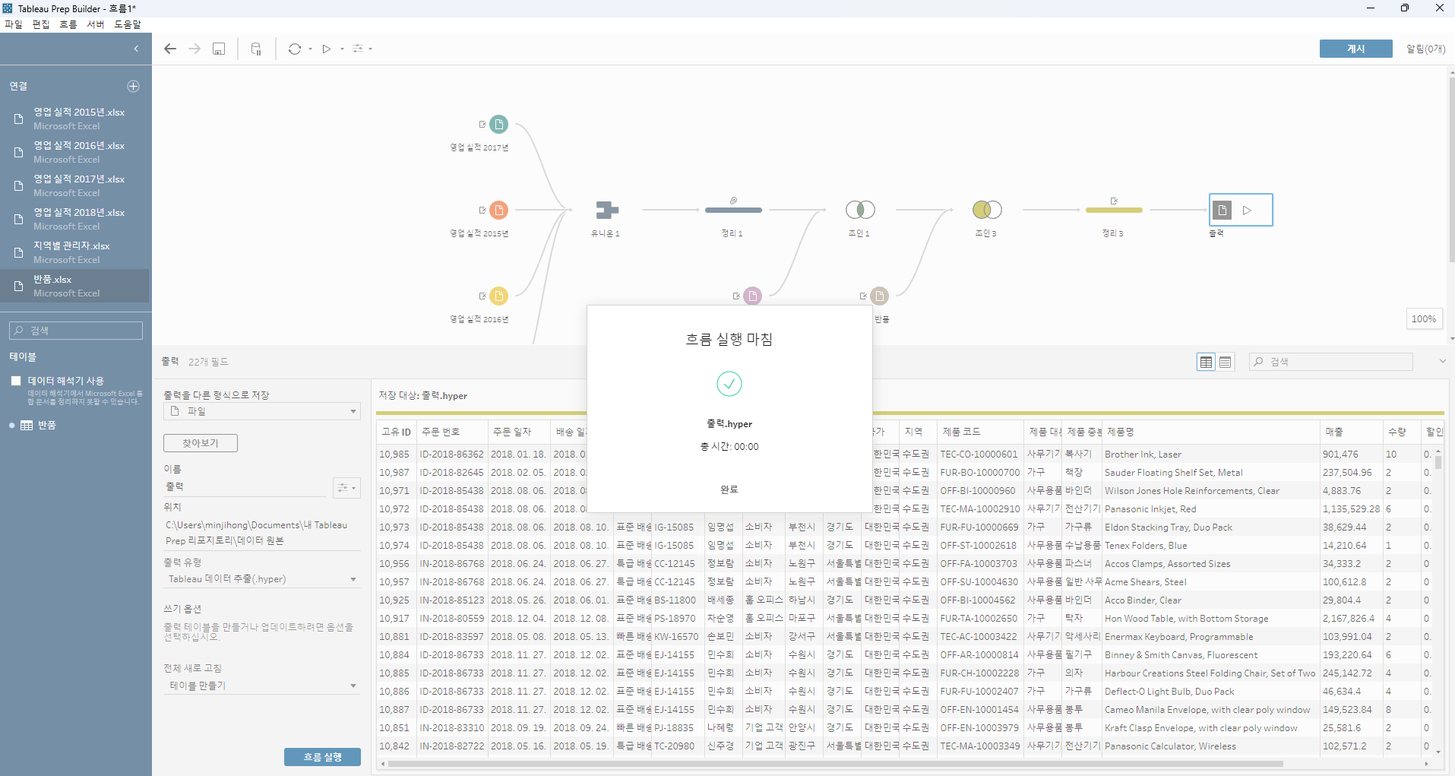Click the 100% zoom level indicator

[x=1424, y=319]
